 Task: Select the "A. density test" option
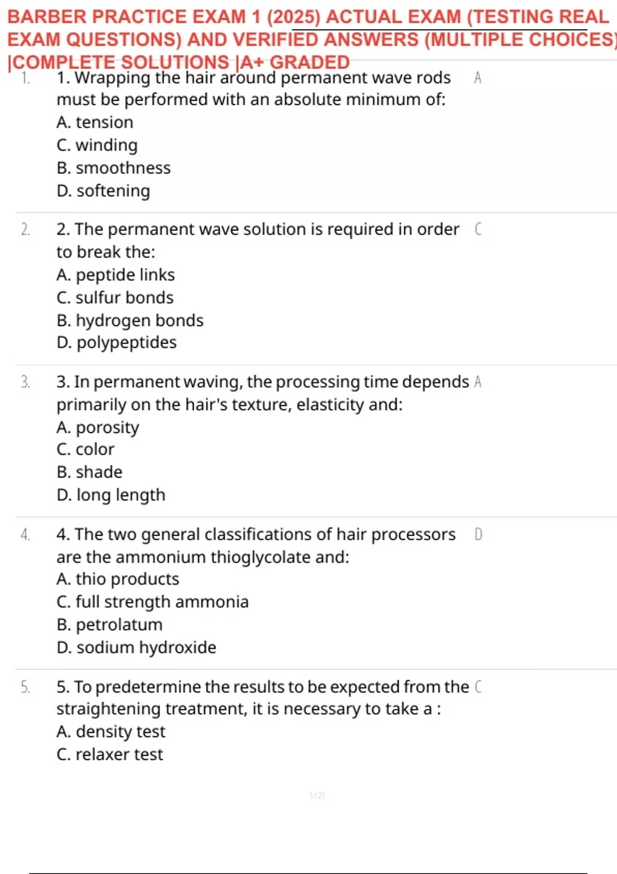(111, 732)
